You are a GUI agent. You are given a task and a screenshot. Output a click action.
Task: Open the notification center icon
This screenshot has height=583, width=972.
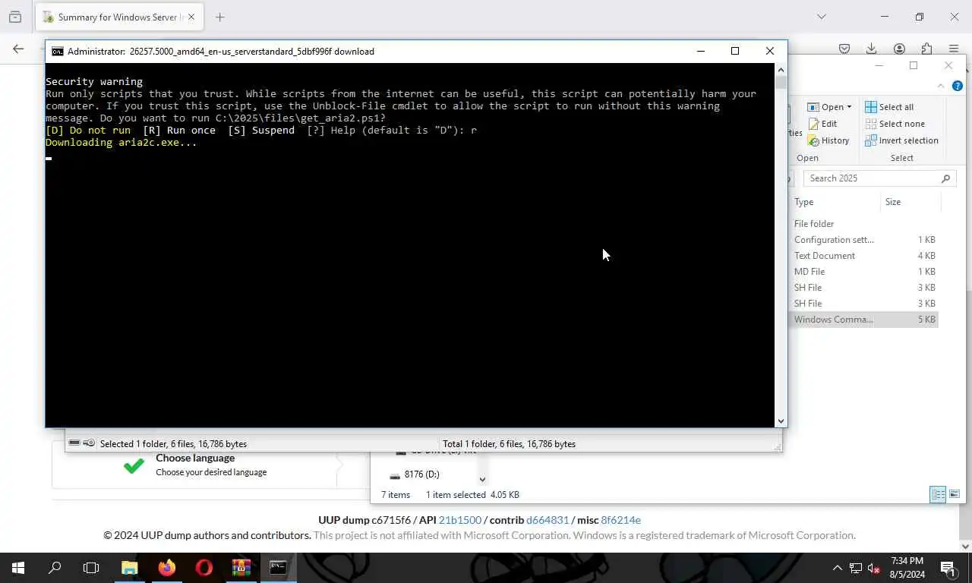pyautogui.click(x=948, y=568)
